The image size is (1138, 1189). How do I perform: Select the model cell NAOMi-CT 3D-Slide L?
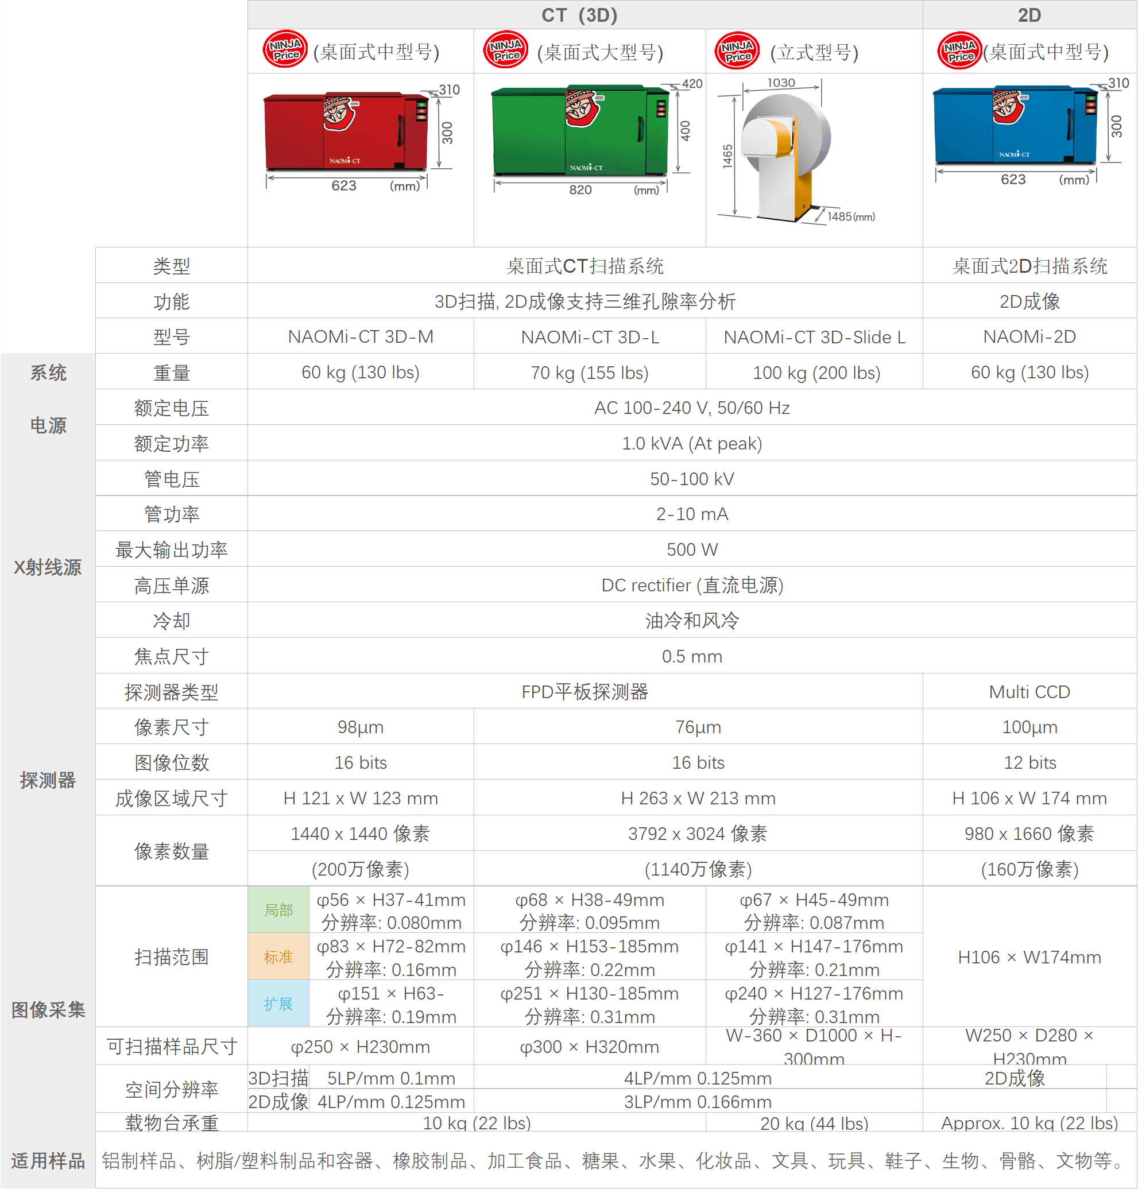point(814,336)
